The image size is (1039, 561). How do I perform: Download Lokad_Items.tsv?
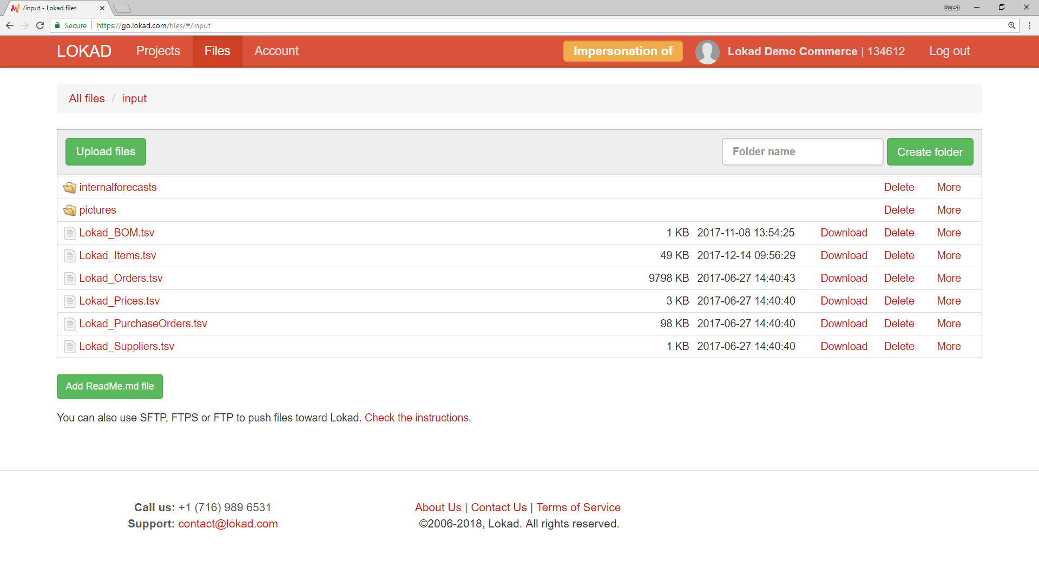coord(844,255)
